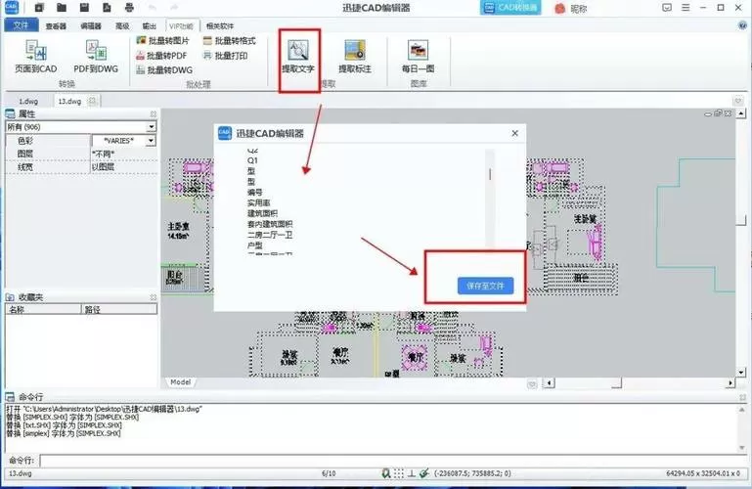This screenshot has width=752, height=489.
Task: Open the 文件 menu
Action: tap(22, 25)
